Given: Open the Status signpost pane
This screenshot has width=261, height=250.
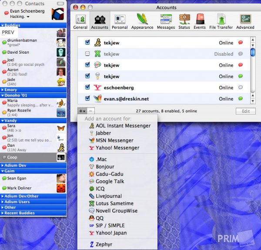Looking at the screenshot, I should (184, 21).
